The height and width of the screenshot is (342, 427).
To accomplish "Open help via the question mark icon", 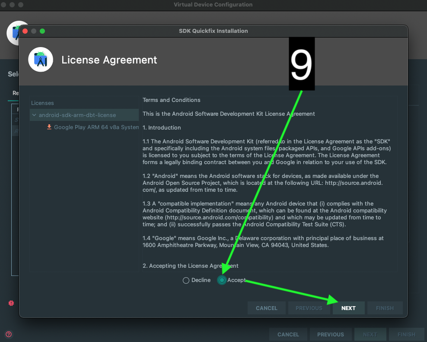I will coord(9,334).
